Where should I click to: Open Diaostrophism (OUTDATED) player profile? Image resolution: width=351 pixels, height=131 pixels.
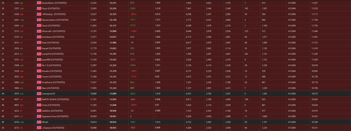click(55, 20)
